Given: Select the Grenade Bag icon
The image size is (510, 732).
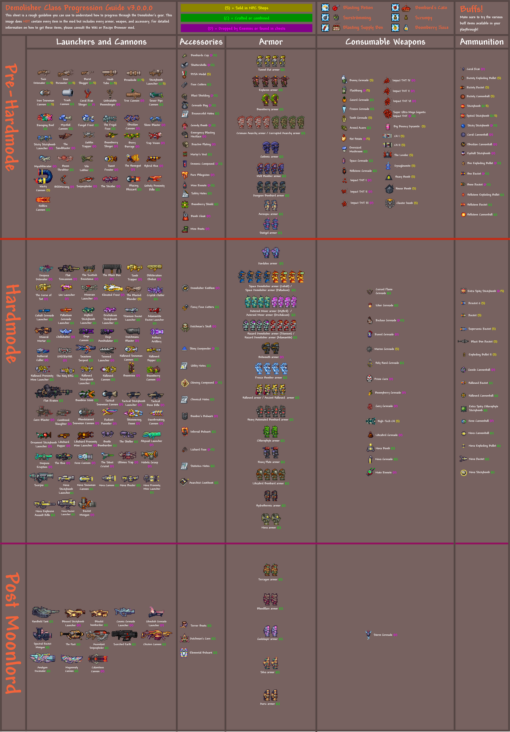Looking at the screenshot, I should click(x=185, y=105).
